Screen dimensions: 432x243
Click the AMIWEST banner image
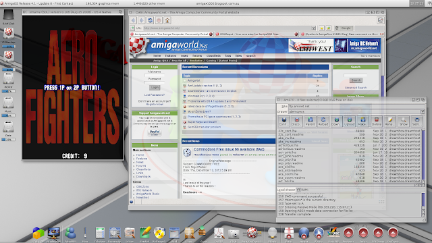[310, 45]
